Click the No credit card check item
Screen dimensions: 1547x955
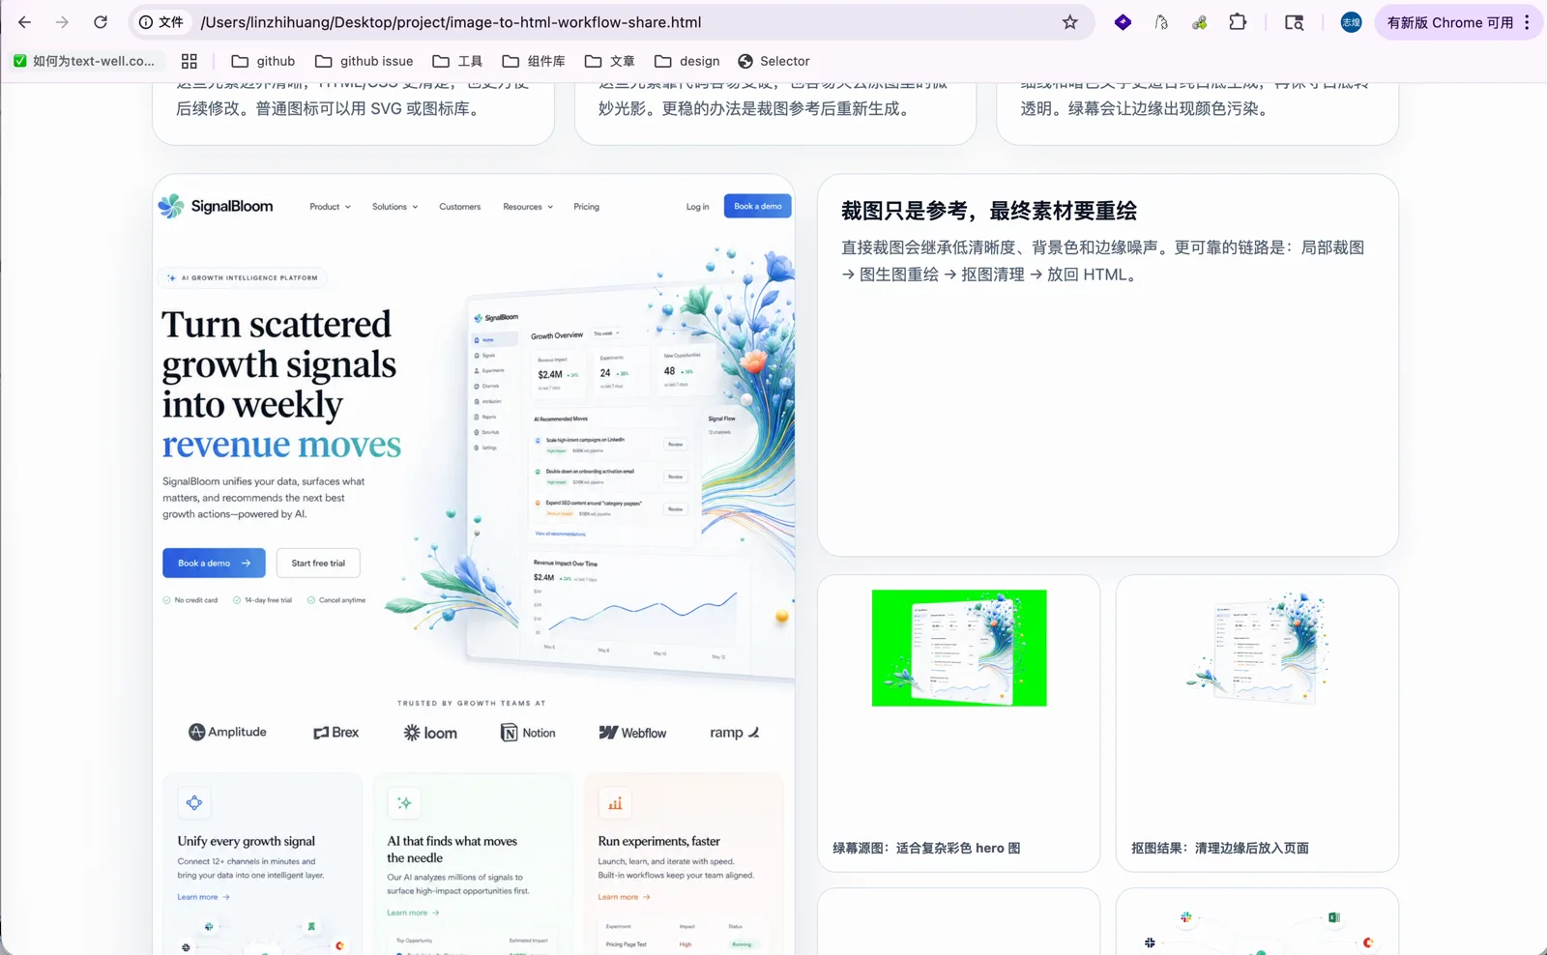click(x=190, y=600)
